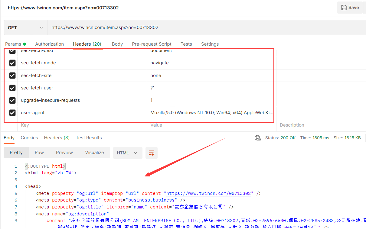Click the upgrade-insecure-requests key cell
This screenshot has height=229, width=366.
click(x=82, y=100)
